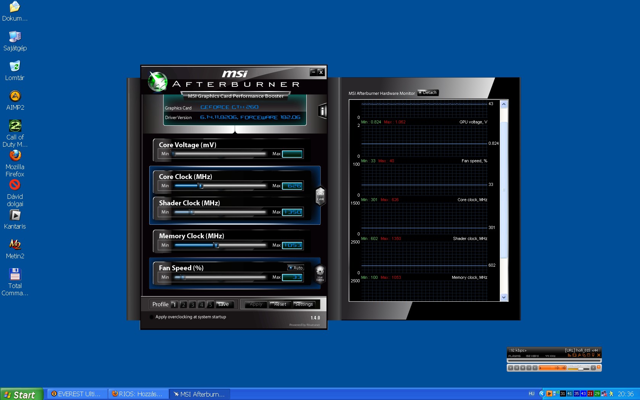
Task: Click the Memory Clock 1053 value field
Action: click(292, 245)
